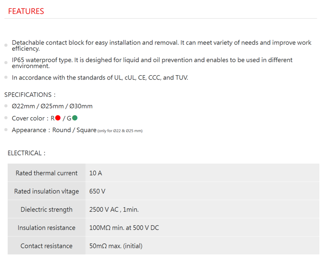
Task: Click the bullet beside the IP65 waterproof text
Action: tap(6, 63)
